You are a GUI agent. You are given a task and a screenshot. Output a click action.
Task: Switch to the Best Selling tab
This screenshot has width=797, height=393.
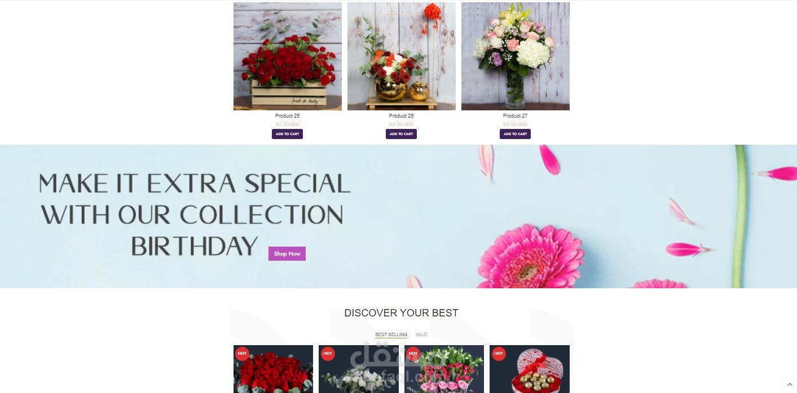pos(391,334)
